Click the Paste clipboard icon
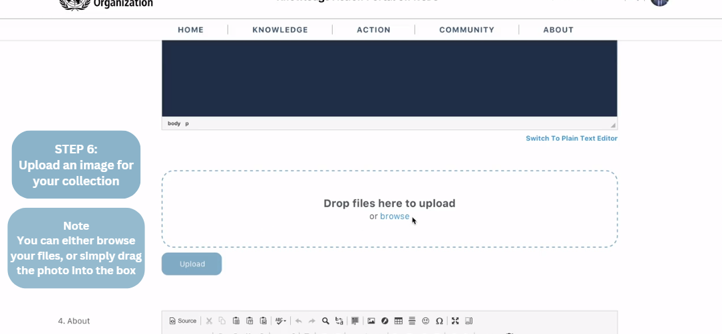The width and height of the screenshot is (722, 334). [x=236, y=321]
